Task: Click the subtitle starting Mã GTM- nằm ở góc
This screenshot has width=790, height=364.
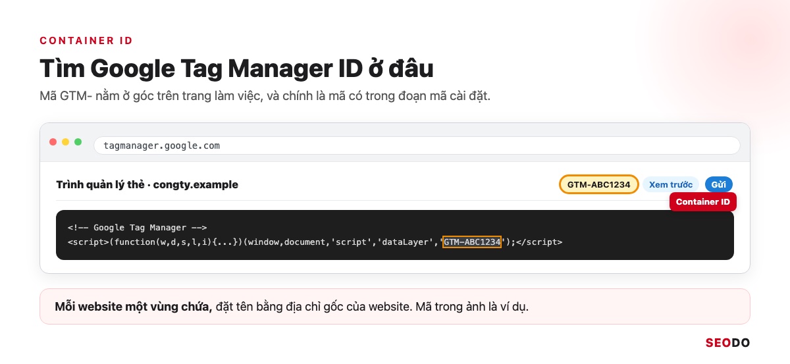Action: [265, 96]
